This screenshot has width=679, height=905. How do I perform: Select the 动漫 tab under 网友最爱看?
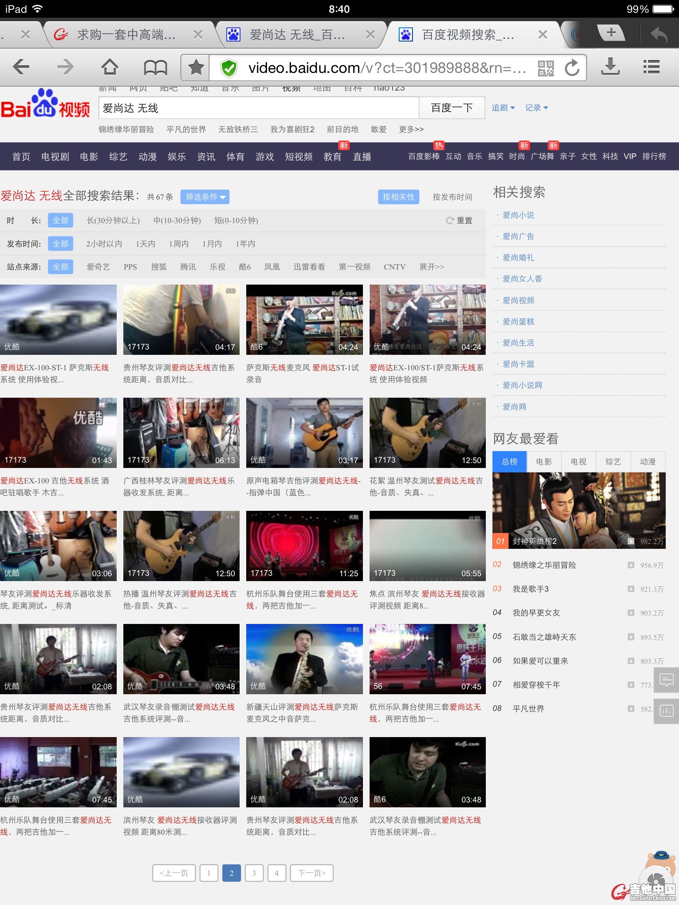click(648, 462)
